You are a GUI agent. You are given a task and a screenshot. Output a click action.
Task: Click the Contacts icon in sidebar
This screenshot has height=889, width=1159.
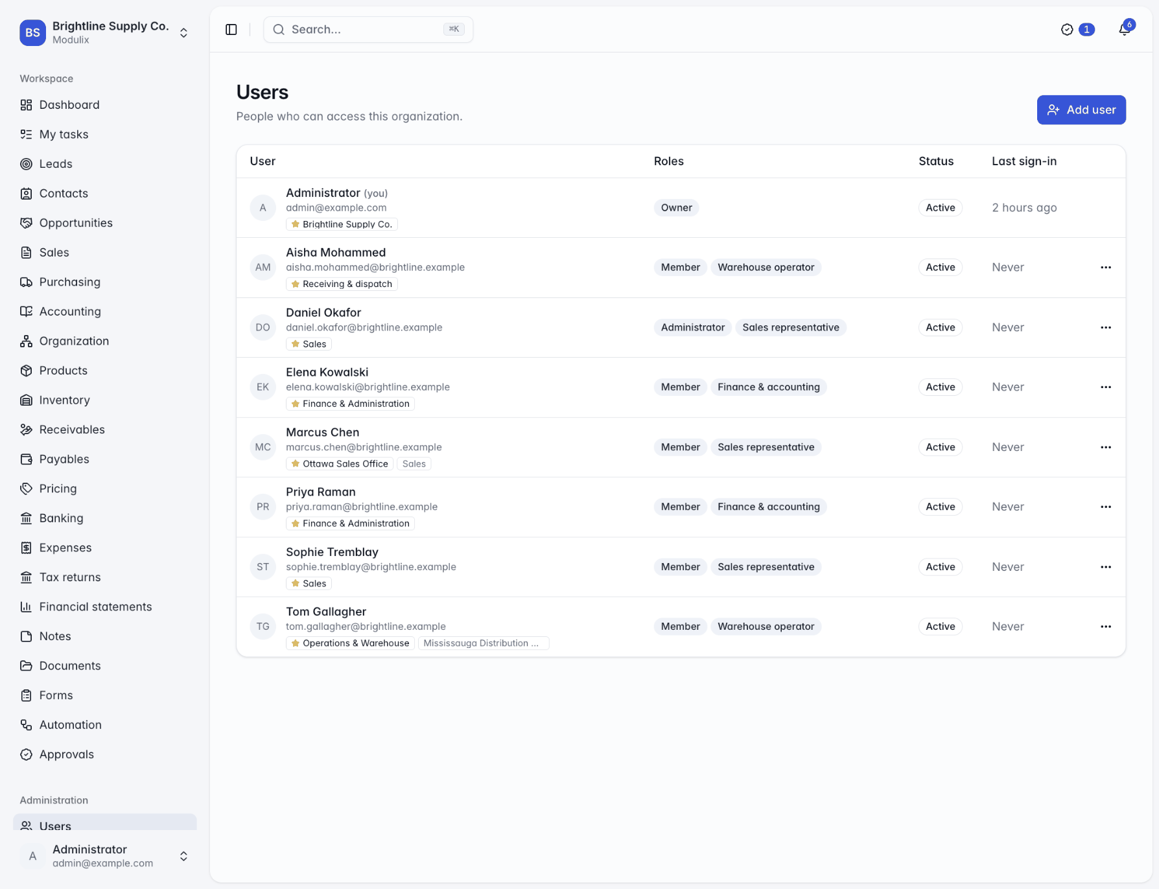[x=26, y=193]
